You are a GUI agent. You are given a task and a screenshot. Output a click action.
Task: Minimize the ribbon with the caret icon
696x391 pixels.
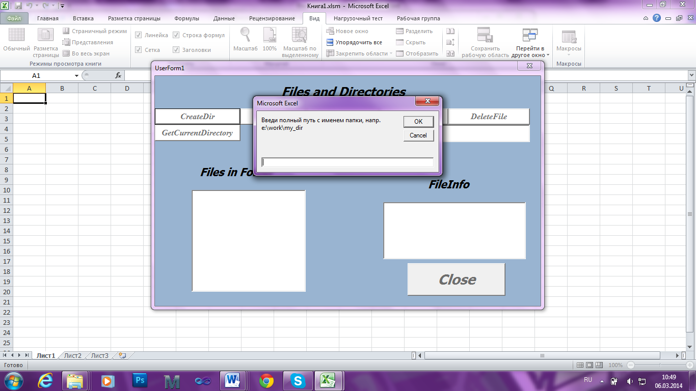tap(646, 18)
